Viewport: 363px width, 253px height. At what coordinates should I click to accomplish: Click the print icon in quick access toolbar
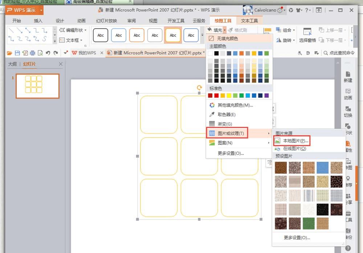coord(33,53)
